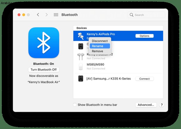Minimize window with yellow button

pos(24,15)
